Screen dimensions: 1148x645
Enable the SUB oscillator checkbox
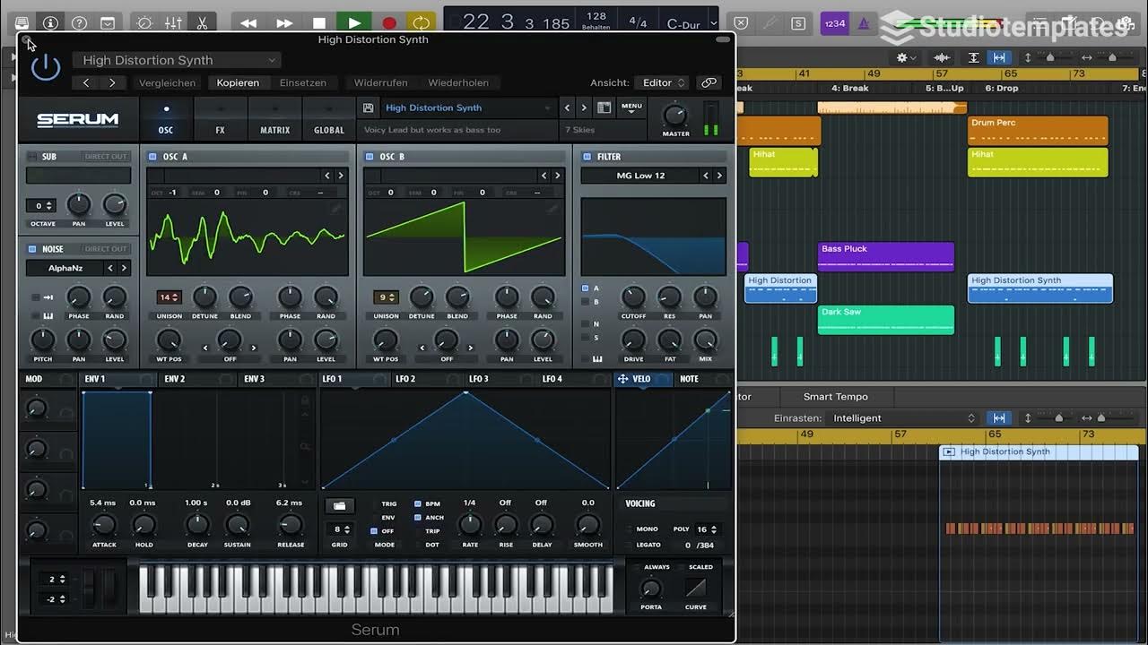point(32,157)
